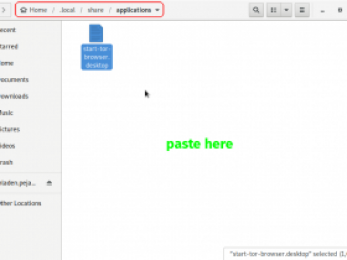
Task: Open Downloads in the sidebar
Action: point(14,96)
